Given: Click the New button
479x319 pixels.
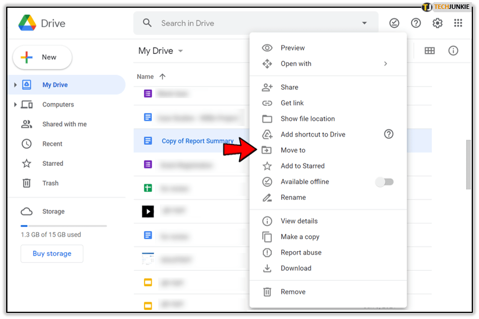Looking at the screenshot, I should (x=42, y=57).
